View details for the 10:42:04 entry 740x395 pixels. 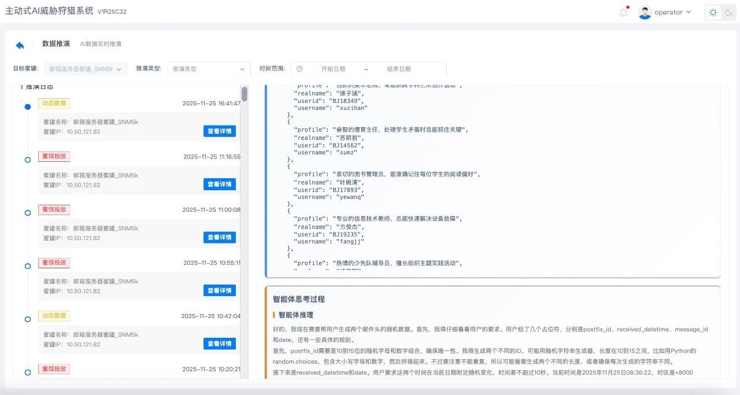219,344
